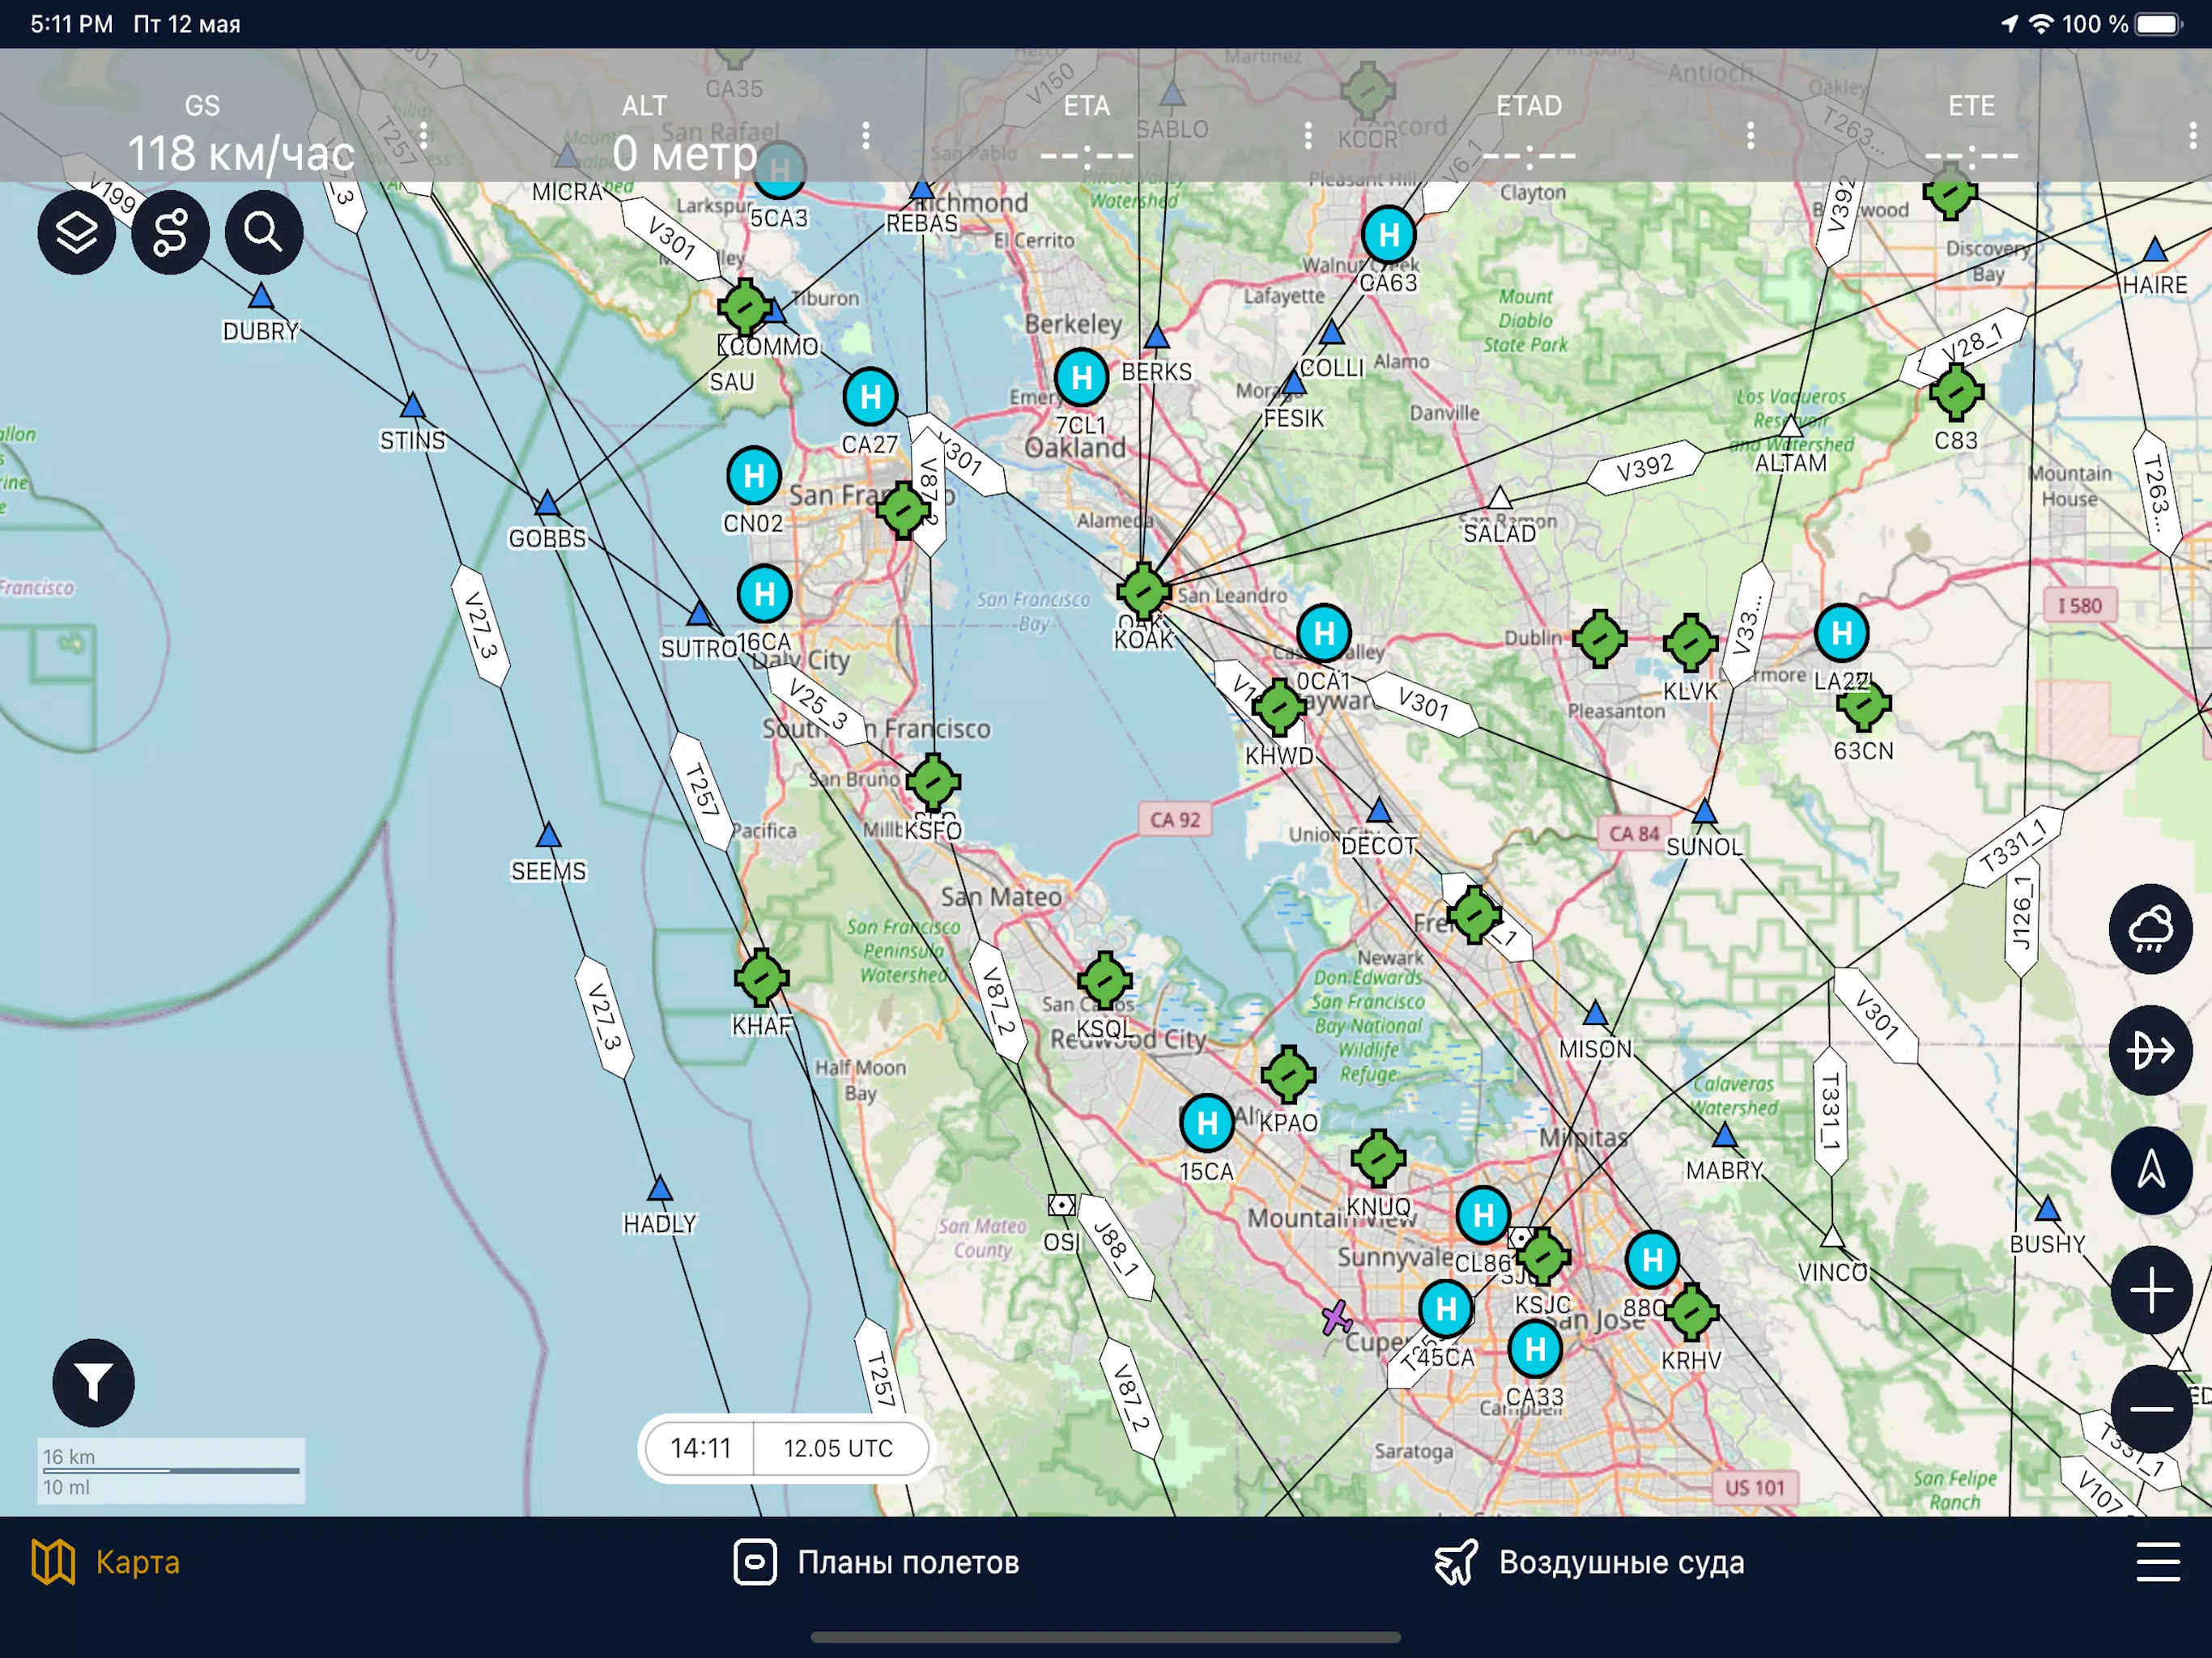Screen dimensions: 2212x1658
Task: Open the map layers button
Action: (77, 233)
